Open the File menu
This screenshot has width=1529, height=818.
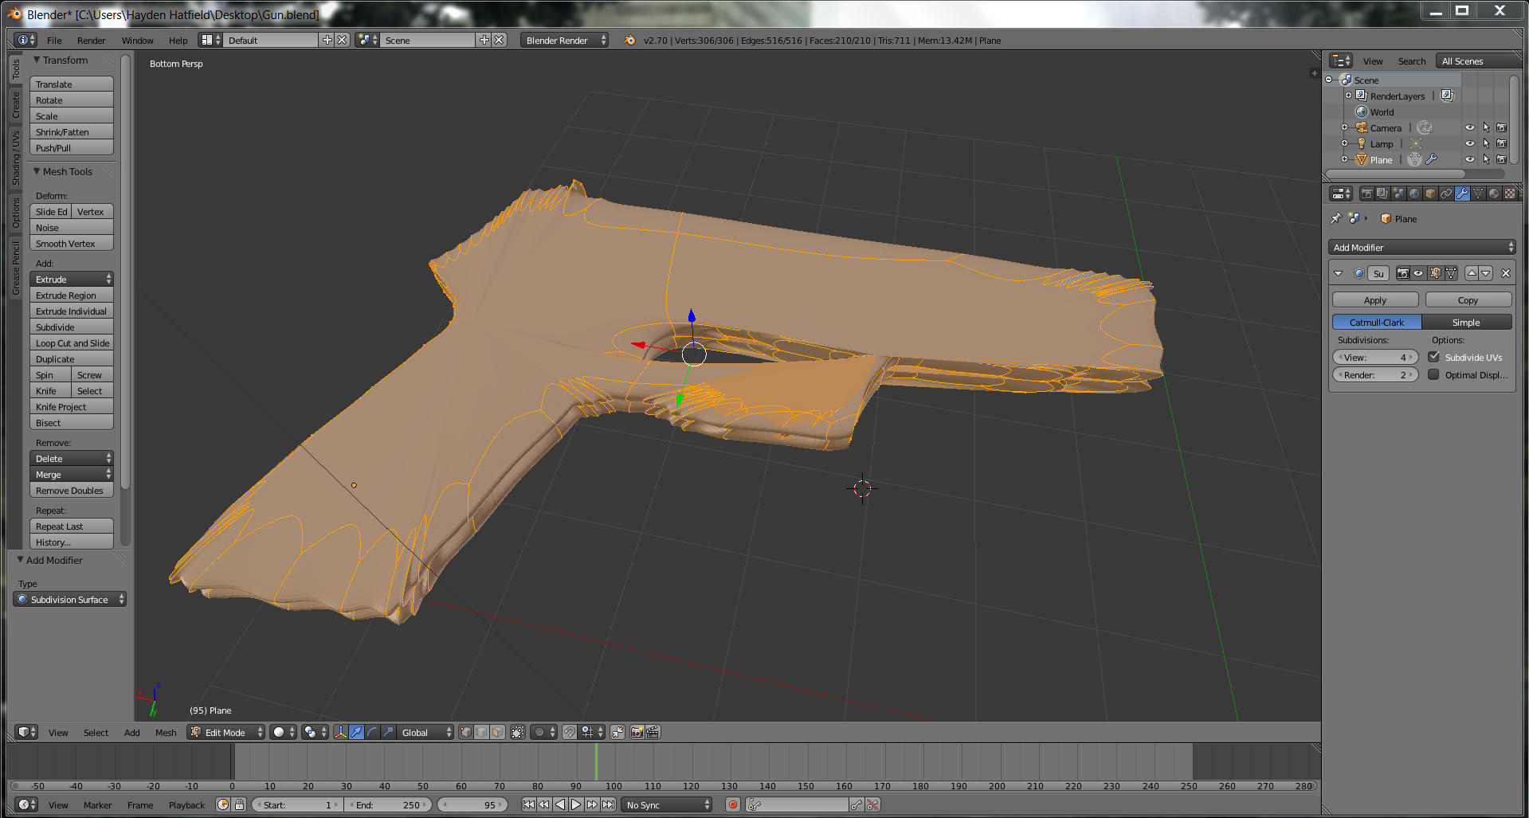(54, 40)
